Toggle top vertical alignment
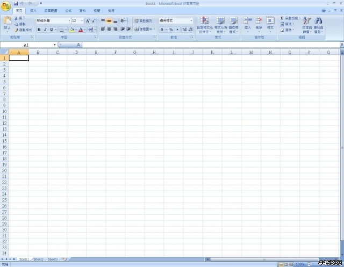The height and width of the screenshot is (267, 344). (x=103, y=21)
